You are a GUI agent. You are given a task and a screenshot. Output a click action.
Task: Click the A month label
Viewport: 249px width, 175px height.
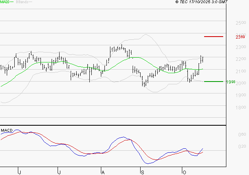click(x=103, y=173)
